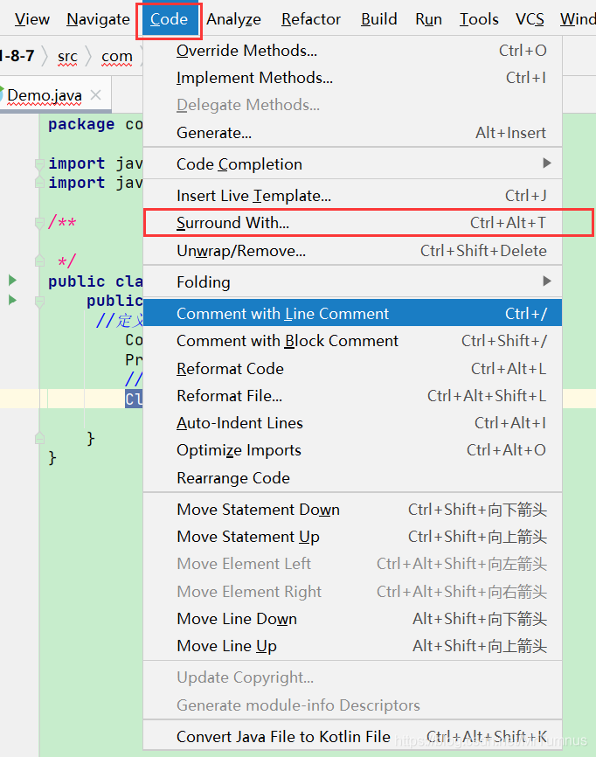Select Optimize Imports entry
Screen dimensions: 596x757
(x=352, y=450)
